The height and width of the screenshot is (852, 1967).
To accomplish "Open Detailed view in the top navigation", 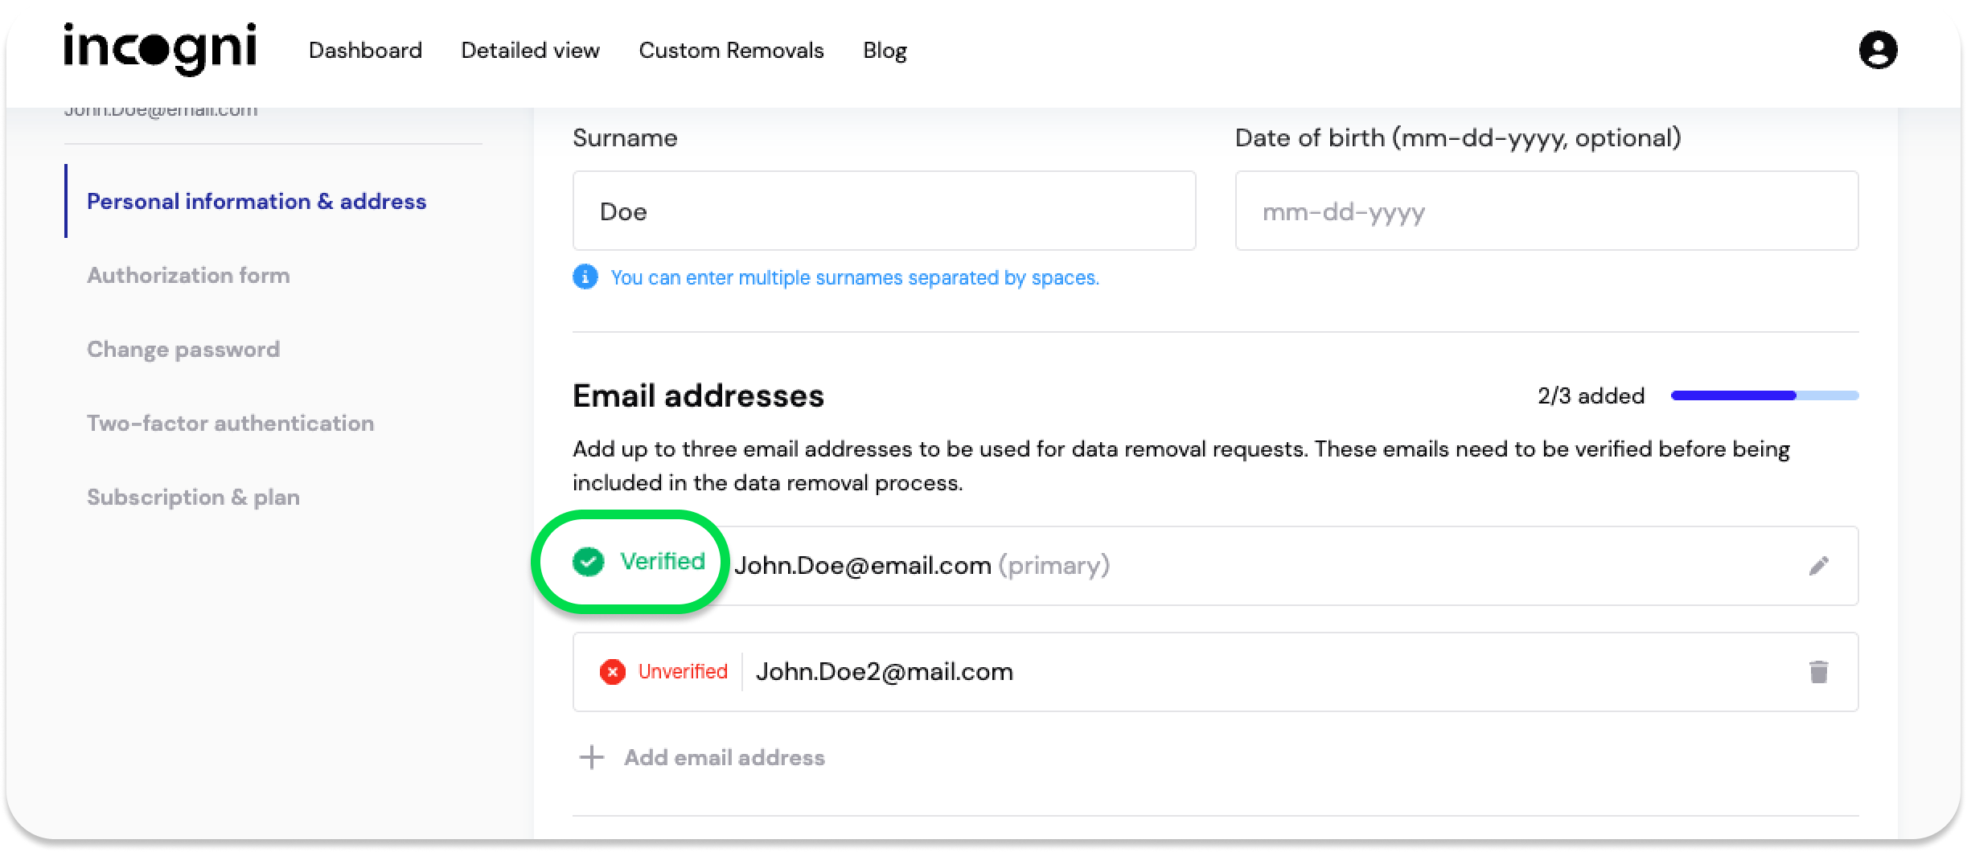I will coord(530,51).
